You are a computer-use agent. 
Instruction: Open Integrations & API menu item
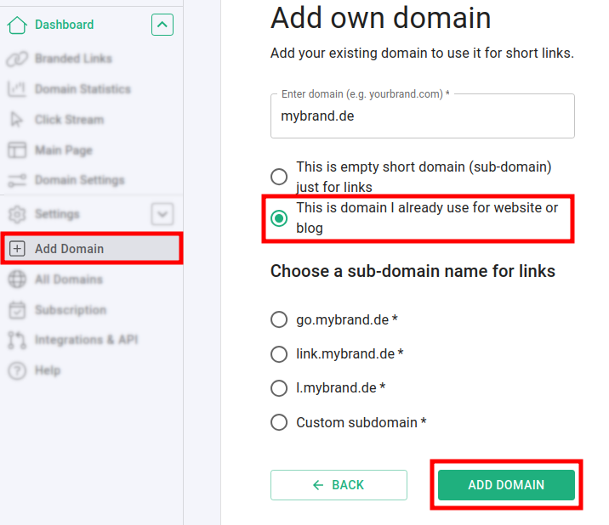[86, 340]
